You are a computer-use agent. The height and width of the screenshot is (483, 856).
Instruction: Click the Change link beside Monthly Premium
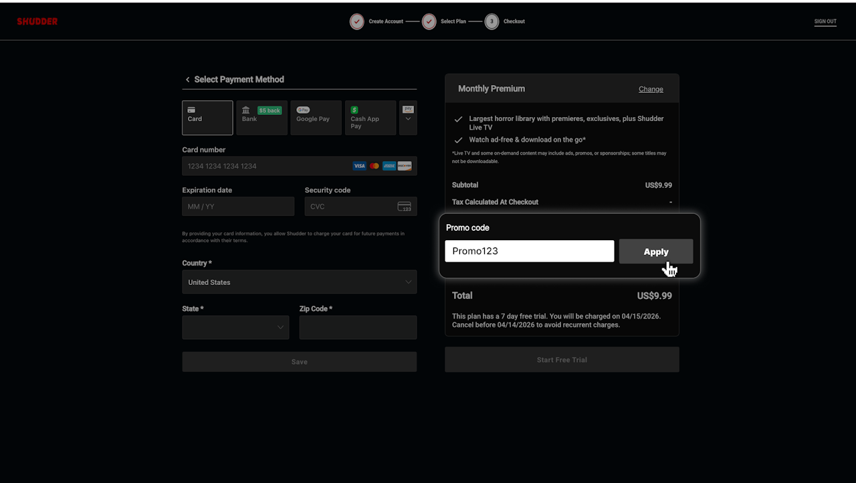coord(651,89)
